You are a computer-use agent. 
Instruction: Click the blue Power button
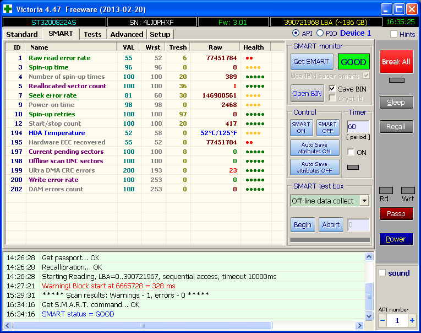pos(396,239)
